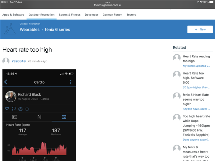
Task: Click the small Outdoor Recreation banner label
Action: (30, 24)
